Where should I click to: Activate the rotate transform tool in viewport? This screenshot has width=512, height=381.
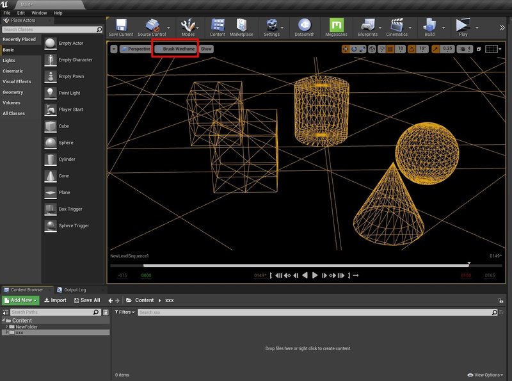354,48
